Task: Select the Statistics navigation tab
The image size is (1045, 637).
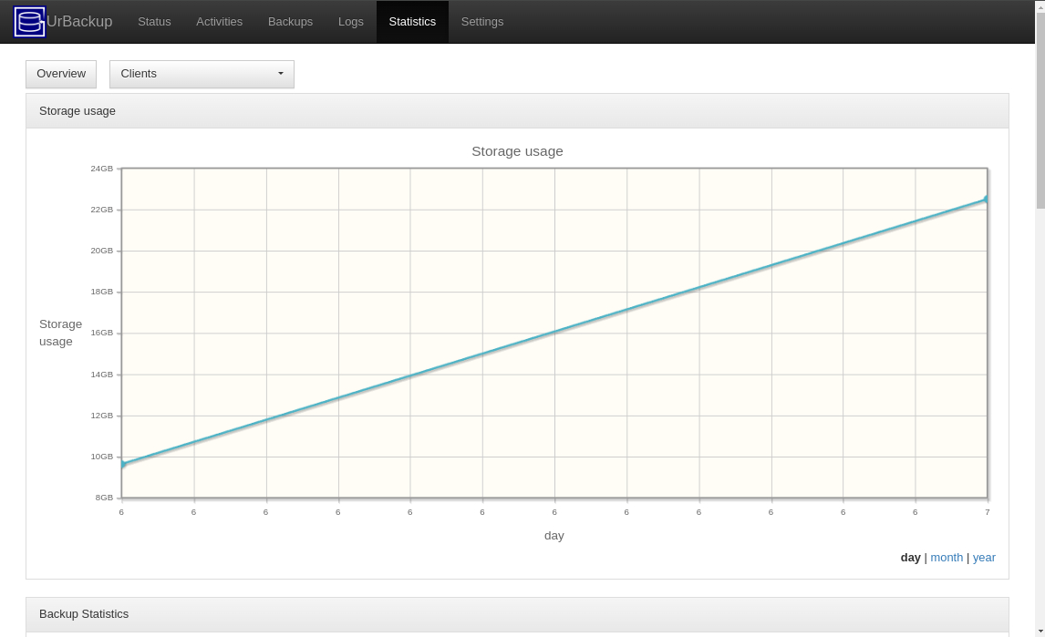Action: tap(412, 21)
